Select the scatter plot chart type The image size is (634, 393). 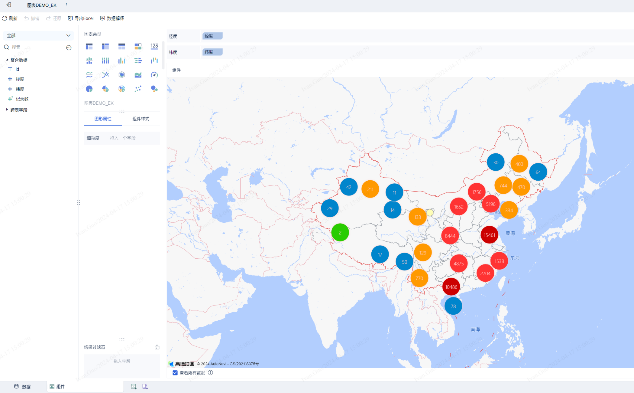pyautogui.click(x=138, y=89)
